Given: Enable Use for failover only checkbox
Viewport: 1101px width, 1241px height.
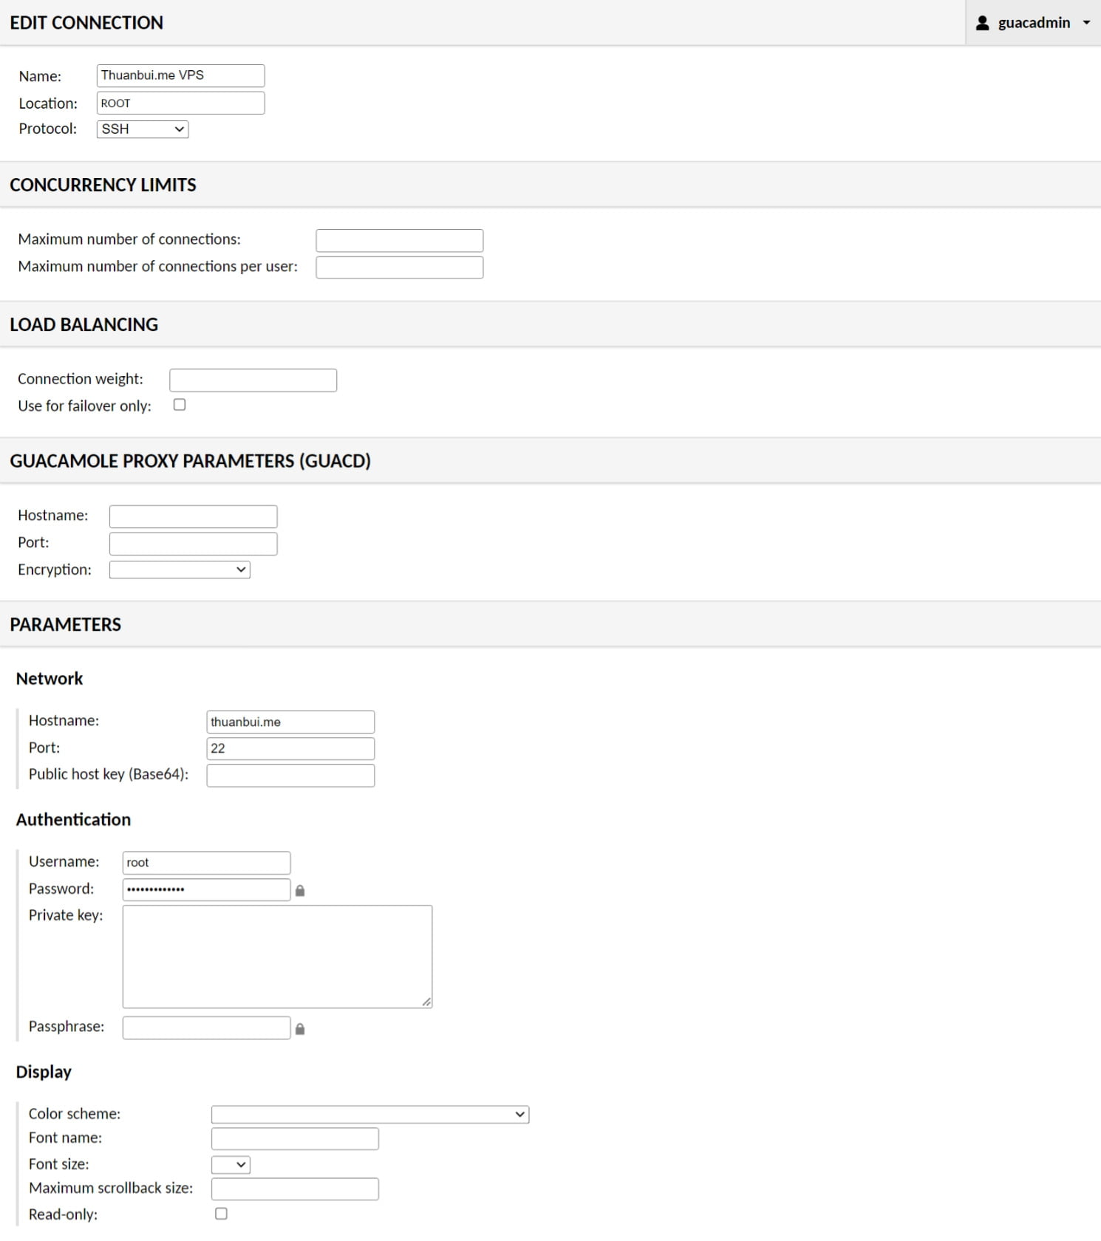Looking at the screenshot, I should tap(180, 405).
